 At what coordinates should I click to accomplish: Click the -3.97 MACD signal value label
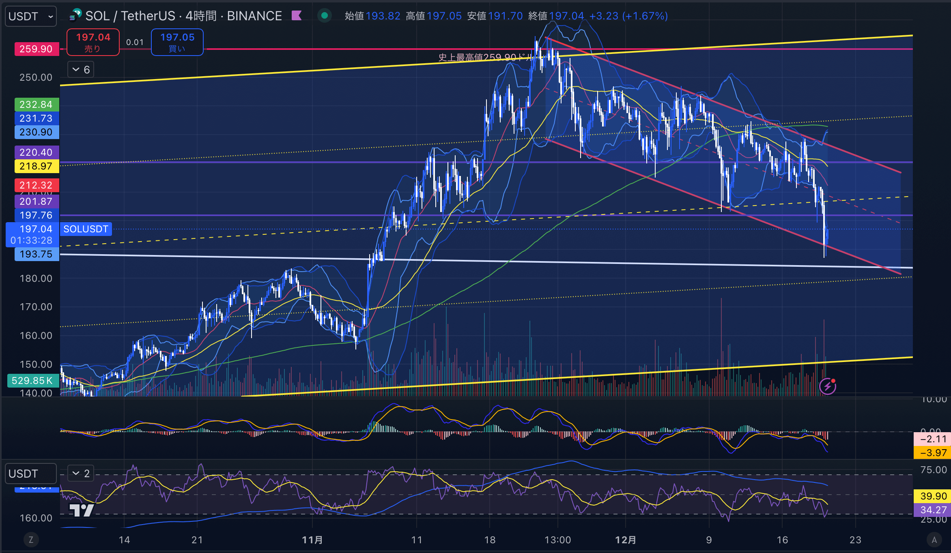932,452
